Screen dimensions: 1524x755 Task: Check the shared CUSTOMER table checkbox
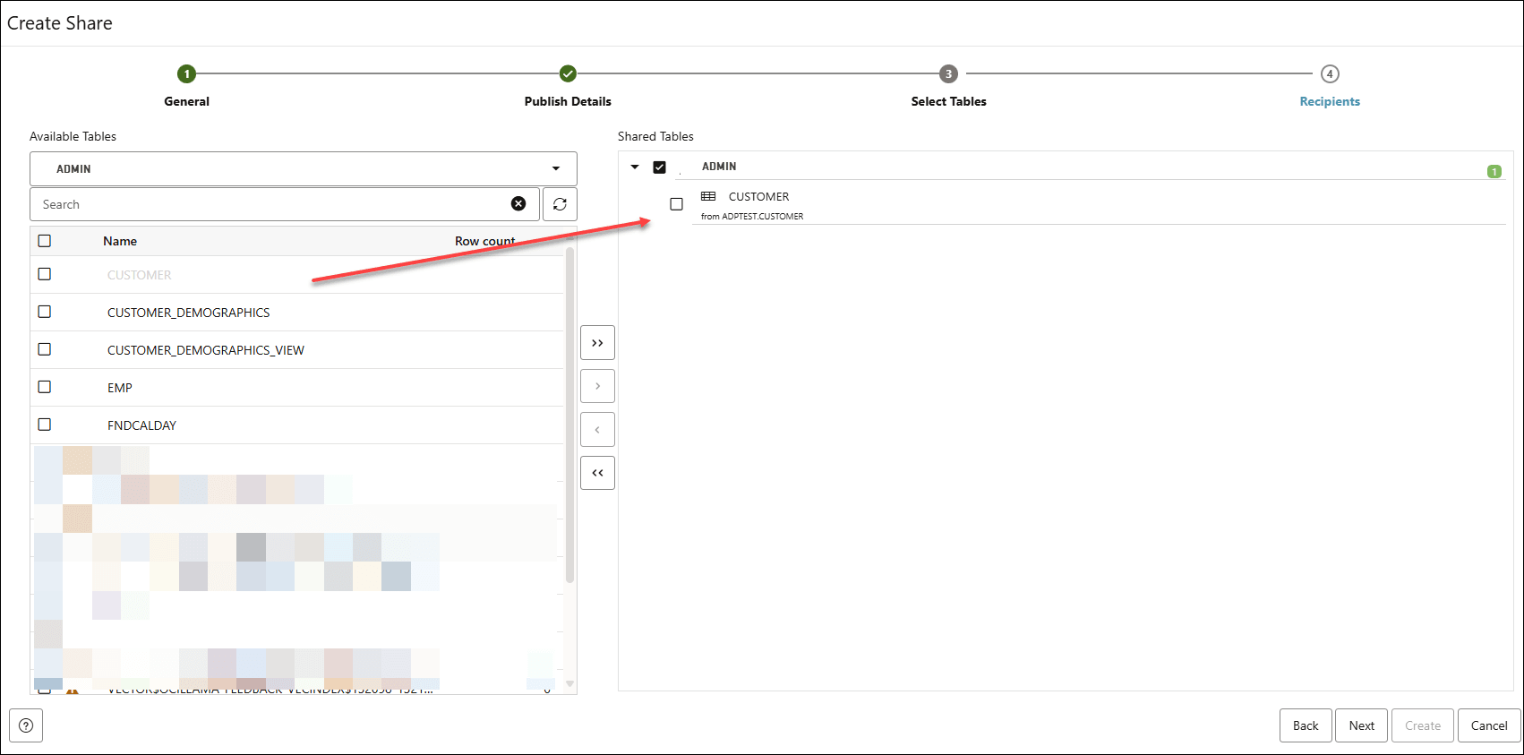coord(677,204)
